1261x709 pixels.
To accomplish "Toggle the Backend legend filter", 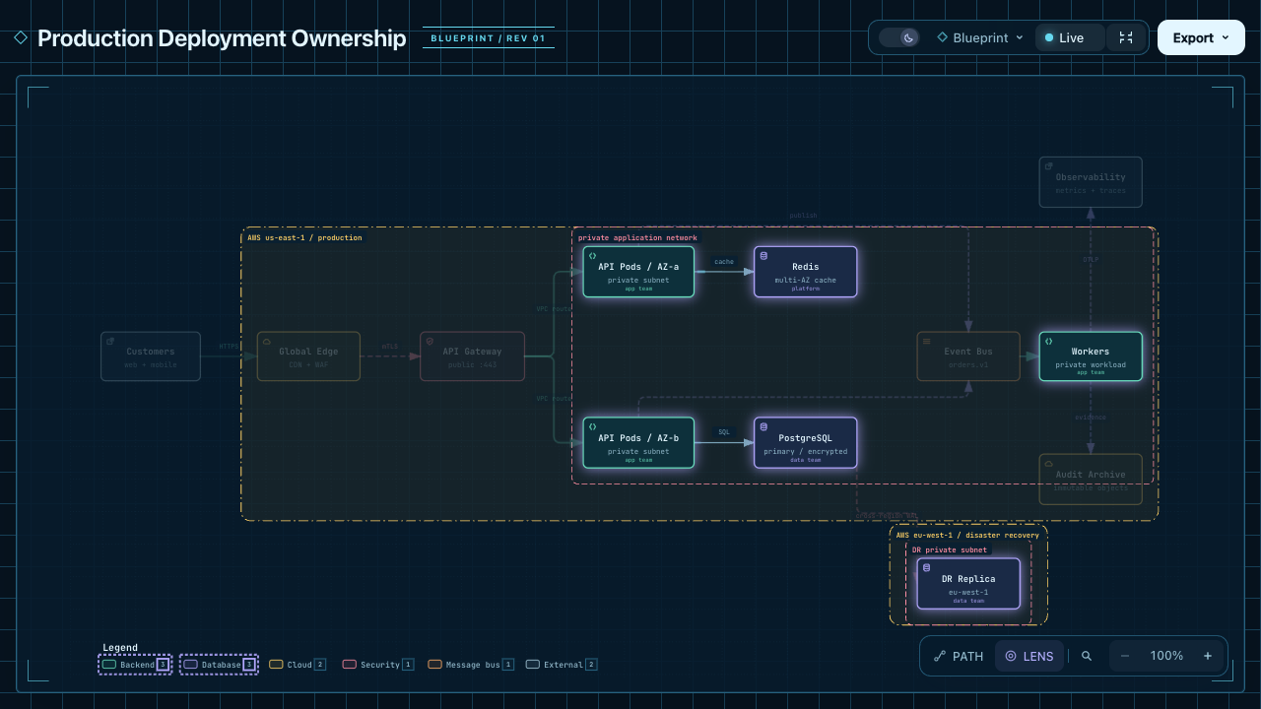I will pos(135,665).
